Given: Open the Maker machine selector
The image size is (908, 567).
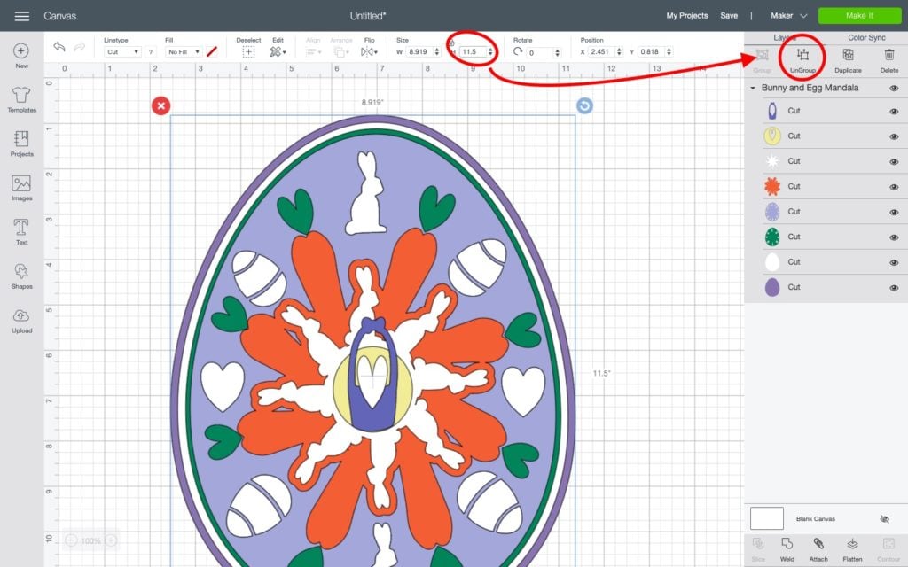Looking at the screenshot, I should click(x=788, y=16).
